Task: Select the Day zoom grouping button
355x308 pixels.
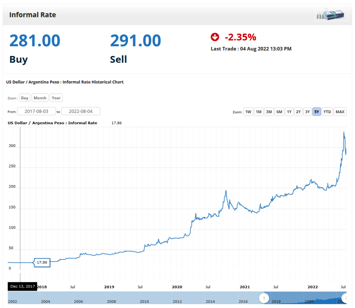Action: coord(25,98)
